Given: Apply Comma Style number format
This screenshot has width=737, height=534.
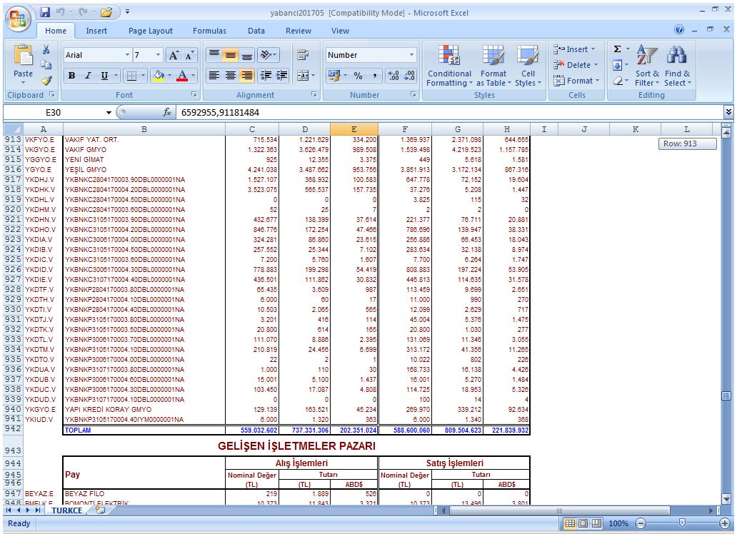Looking at the screenshot, I should pyautogui.click(x=374, y=76).
